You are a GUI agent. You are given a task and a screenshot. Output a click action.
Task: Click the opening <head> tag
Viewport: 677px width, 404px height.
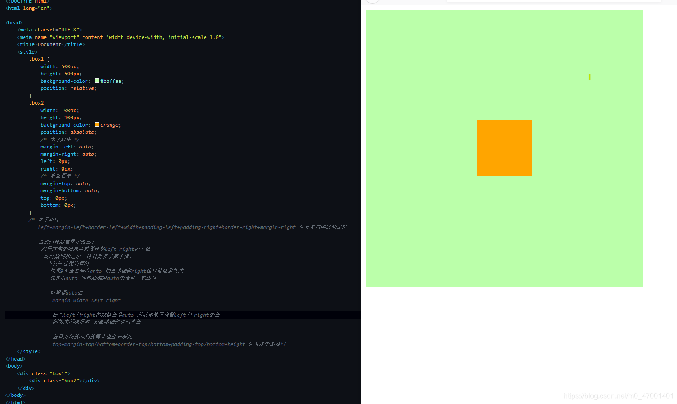pyautogui.click(x=14, y=23)
